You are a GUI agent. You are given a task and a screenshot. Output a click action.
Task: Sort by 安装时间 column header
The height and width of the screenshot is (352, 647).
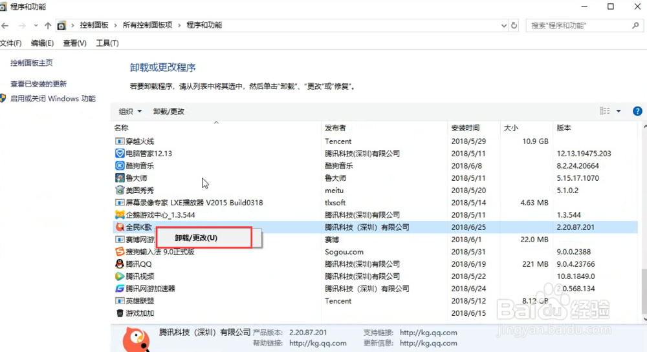tap(474, 128)
